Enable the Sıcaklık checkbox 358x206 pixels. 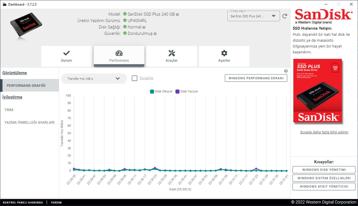135,78
